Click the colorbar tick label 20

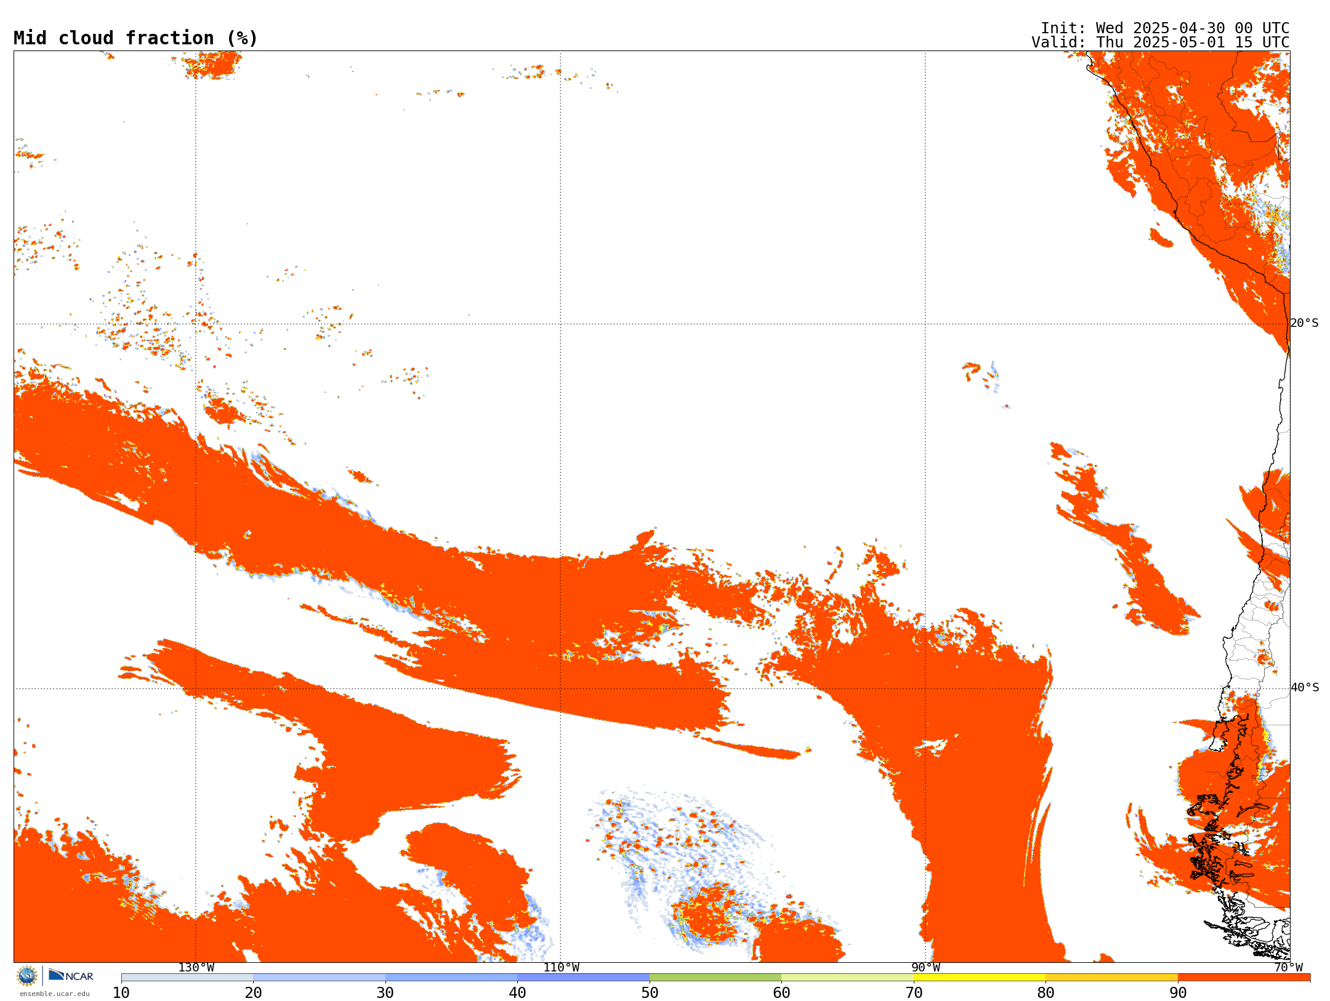click(253, 993)
